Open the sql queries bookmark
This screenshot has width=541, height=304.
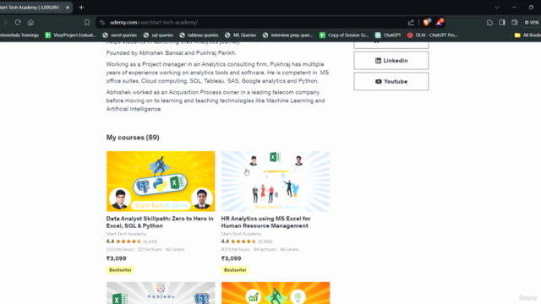pos(158,35)
